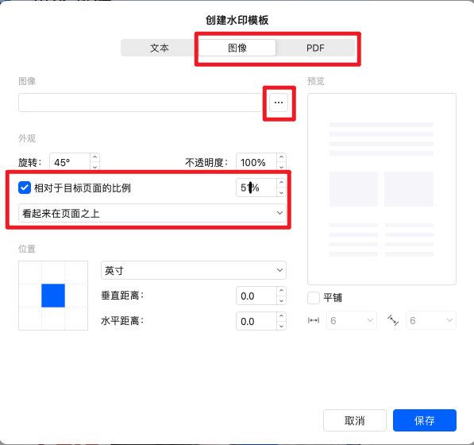Screen dimensions: 474x445
Task: Decrease 水平距离 with down arrow
Action: [x=281, y=326]
